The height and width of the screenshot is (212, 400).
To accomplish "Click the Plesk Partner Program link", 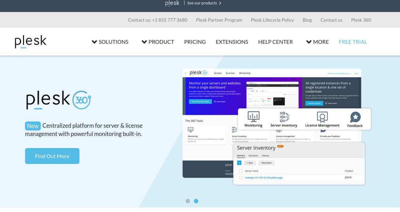I will click(x=219, y=20).
